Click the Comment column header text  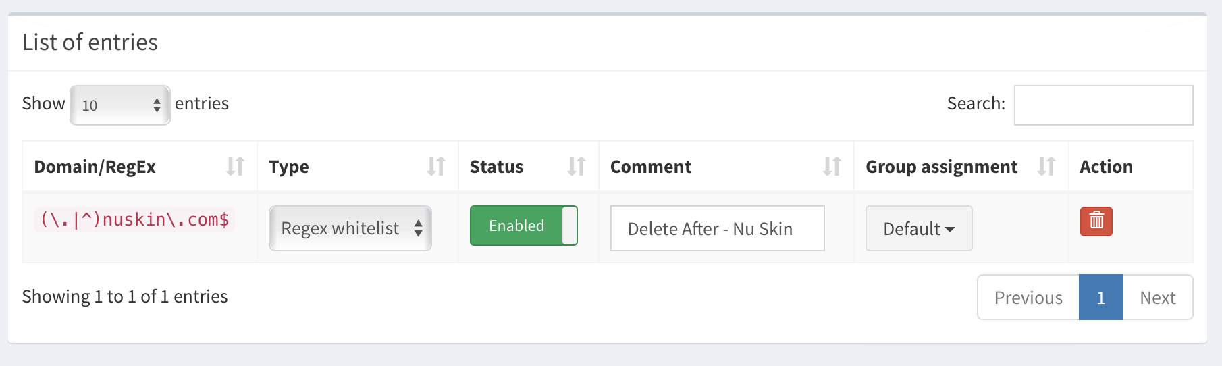coord(650,167)
